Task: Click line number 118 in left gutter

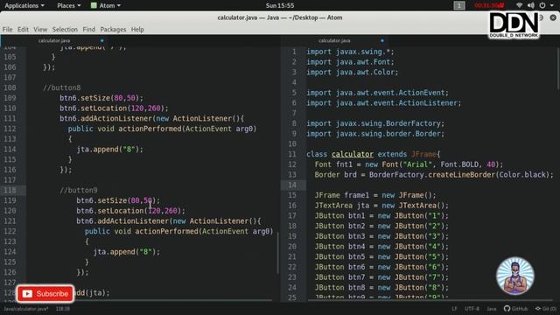Action: click(x=10, y=190)
